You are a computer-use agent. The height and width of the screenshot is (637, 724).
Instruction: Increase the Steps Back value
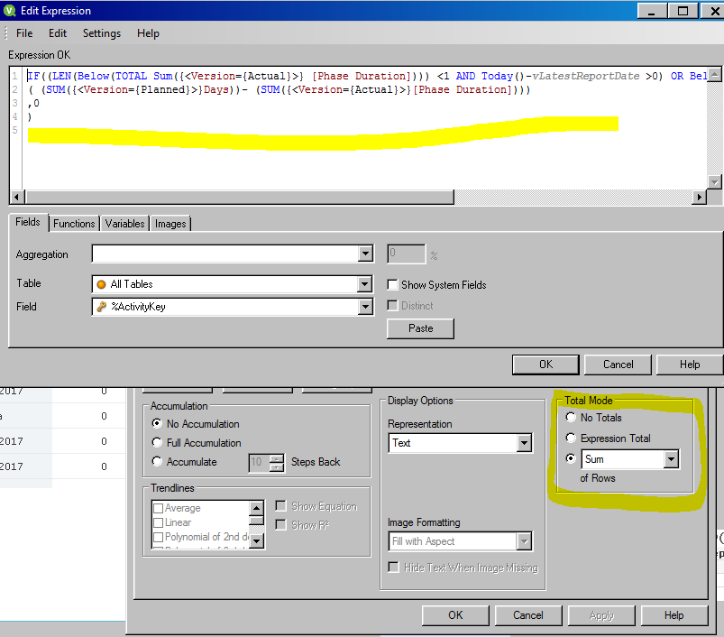277,458
